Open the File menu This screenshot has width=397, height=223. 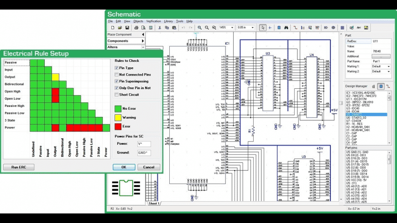tap(110, 21)
